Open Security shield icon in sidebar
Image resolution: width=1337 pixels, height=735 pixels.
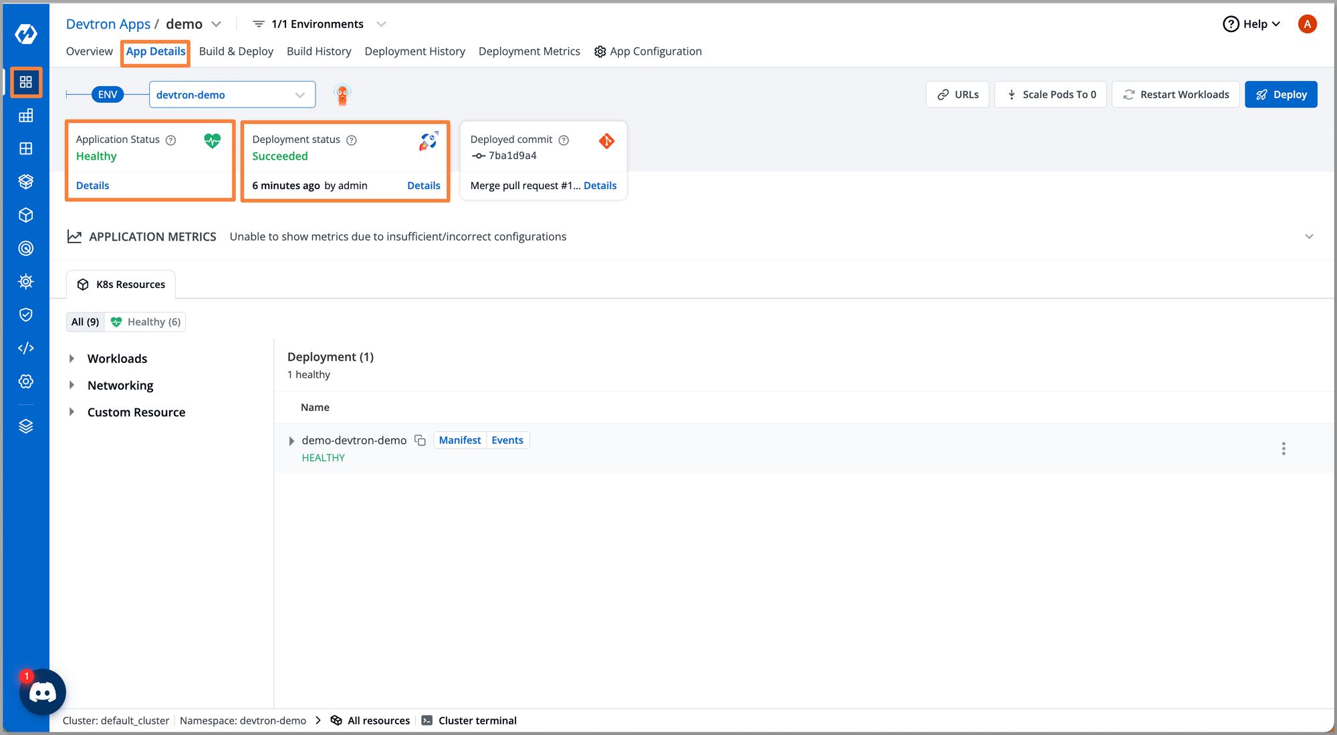(26, 315)
